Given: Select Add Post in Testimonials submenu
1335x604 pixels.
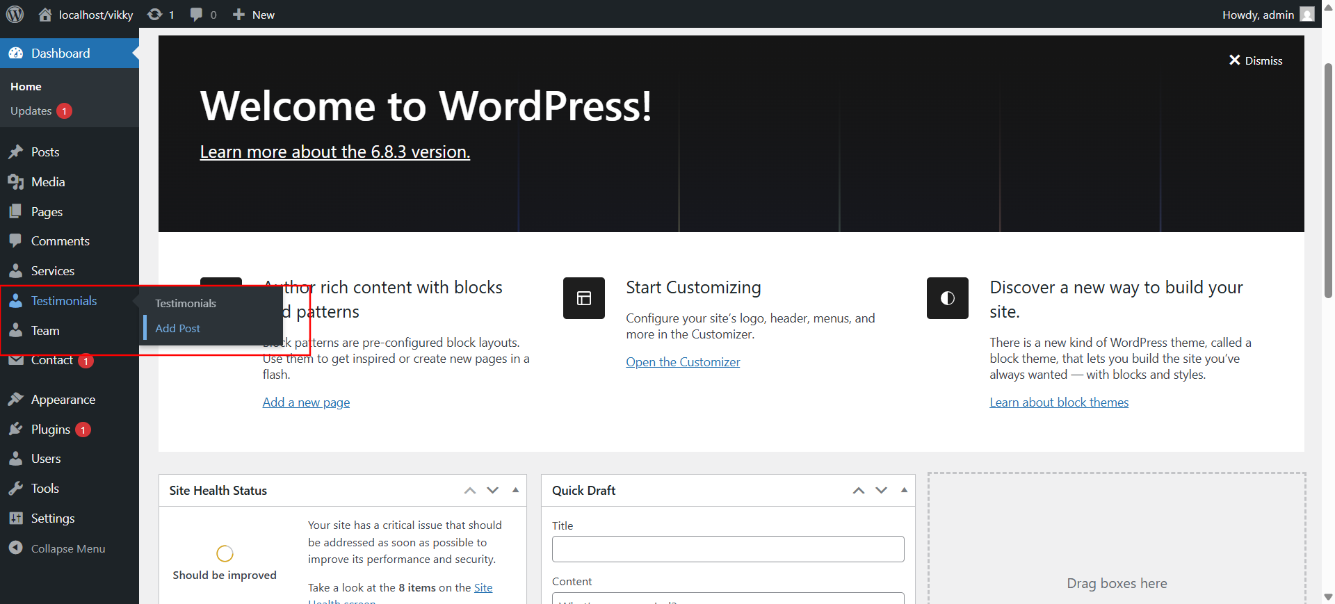Looking at the screenshot, I should tap(177, 328).
